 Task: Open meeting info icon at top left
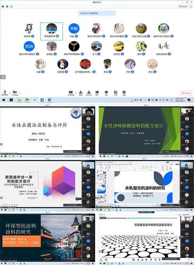(3, 7)
